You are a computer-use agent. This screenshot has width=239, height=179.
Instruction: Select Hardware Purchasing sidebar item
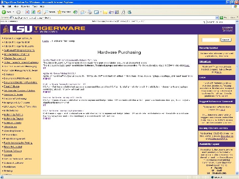pos(15,98)
